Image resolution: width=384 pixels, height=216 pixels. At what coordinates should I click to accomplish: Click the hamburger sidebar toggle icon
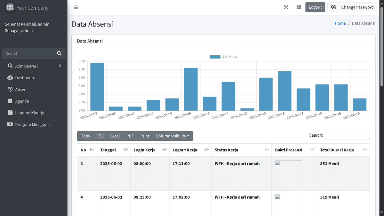pos(76,7)
